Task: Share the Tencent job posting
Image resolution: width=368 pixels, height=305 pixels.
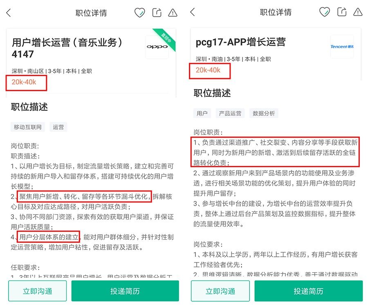Action: pos(342,12)
